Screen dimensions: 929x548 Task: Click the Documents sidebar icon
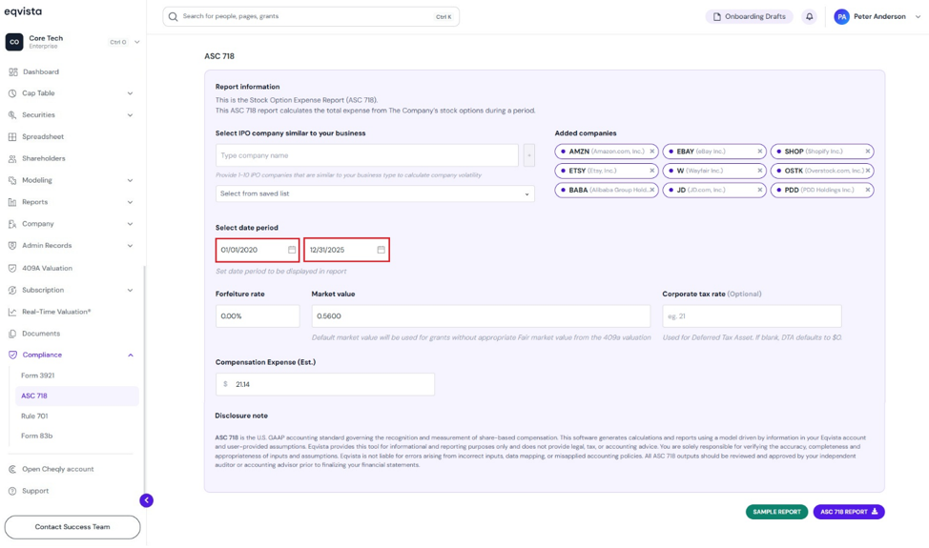12,334
